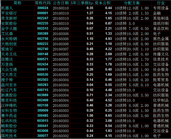Click the 资本公积 column header
This screenshot has height=139, width=171.
pyautogui.click(x=103, y=3)
